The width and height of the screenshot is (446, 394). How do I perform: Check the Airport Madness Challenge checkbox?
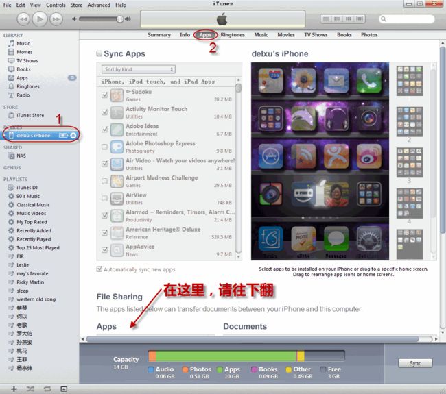(104, 181)
